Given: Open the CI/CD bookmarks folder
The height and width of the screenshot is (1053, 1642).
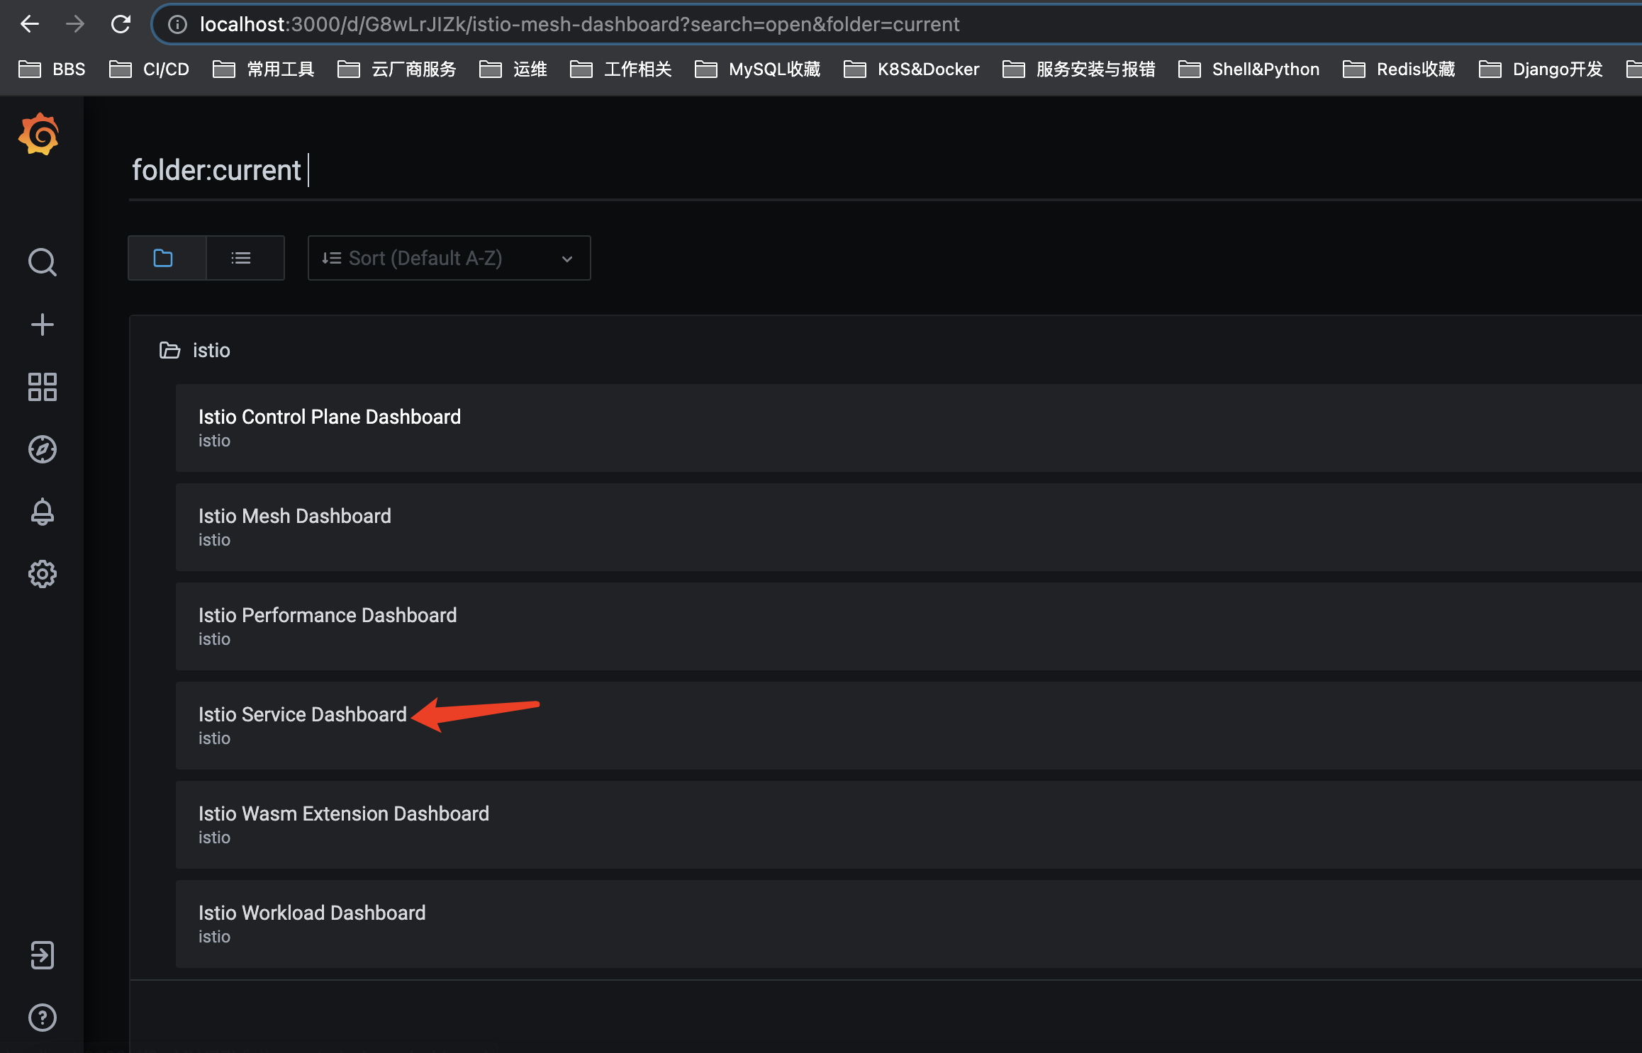Looking at the screenshot, I should 150,69.
